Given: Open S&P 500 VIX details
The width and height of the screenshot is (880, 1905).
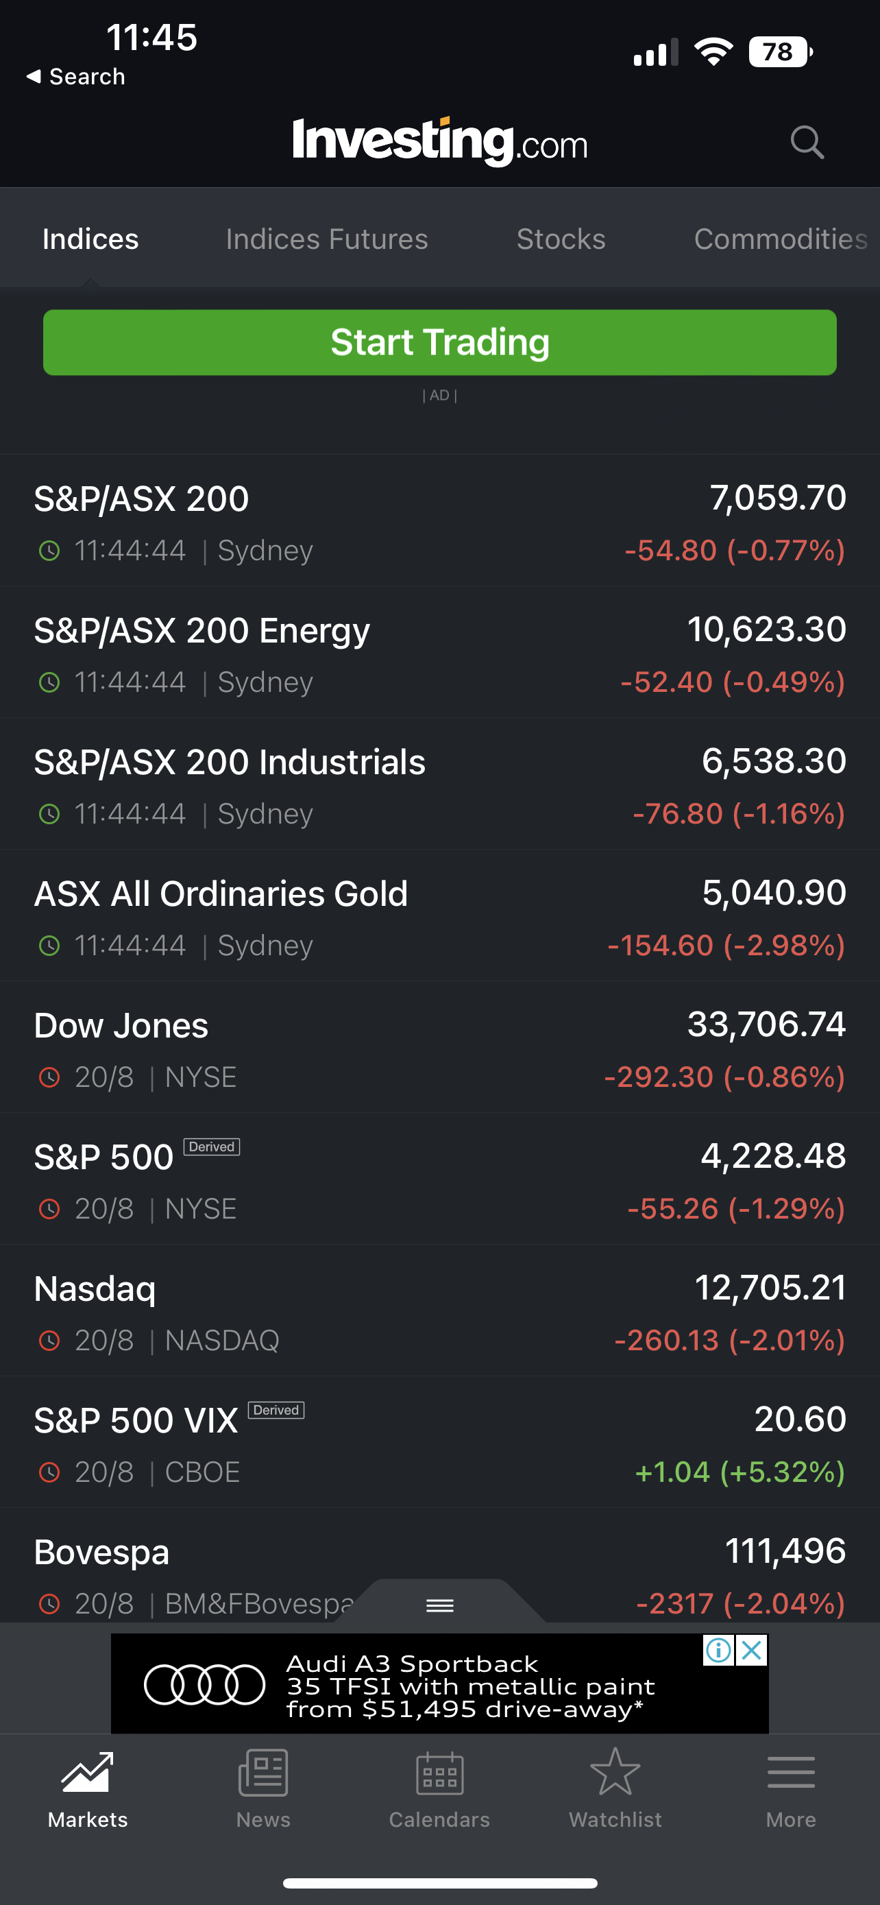Looking at the screenshot, I should pyautogui.click(x=439, y=1443).
